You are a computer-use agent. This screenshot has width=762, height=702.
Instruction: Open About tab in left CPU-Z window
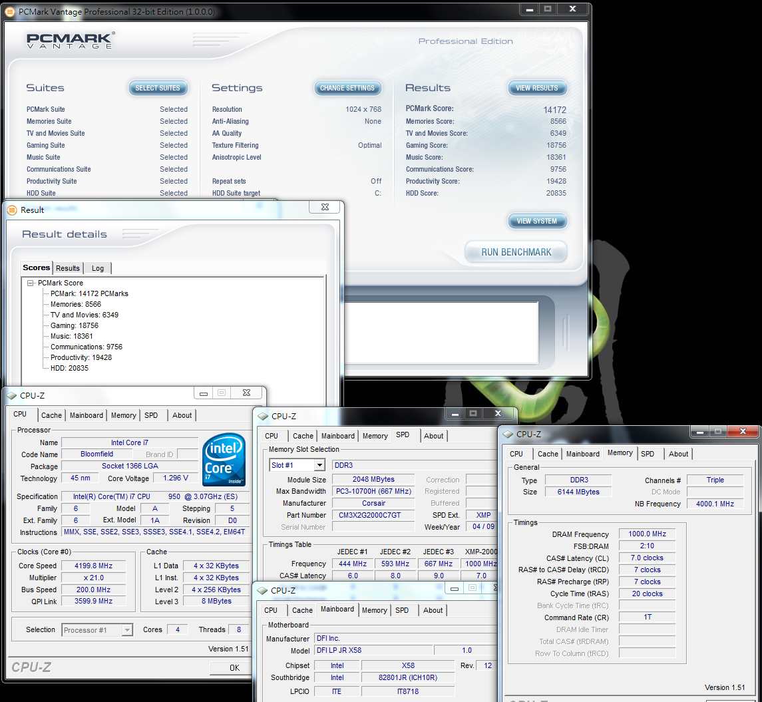coord(182,415)
